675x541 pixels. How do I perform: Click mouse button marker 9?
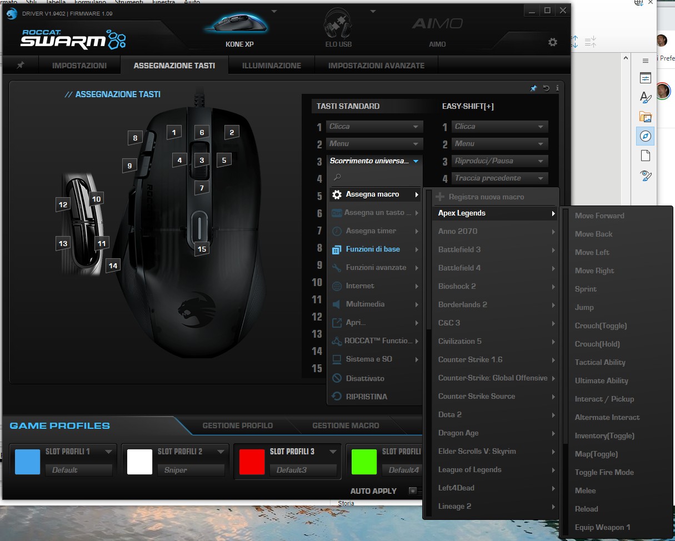(129, 165)
